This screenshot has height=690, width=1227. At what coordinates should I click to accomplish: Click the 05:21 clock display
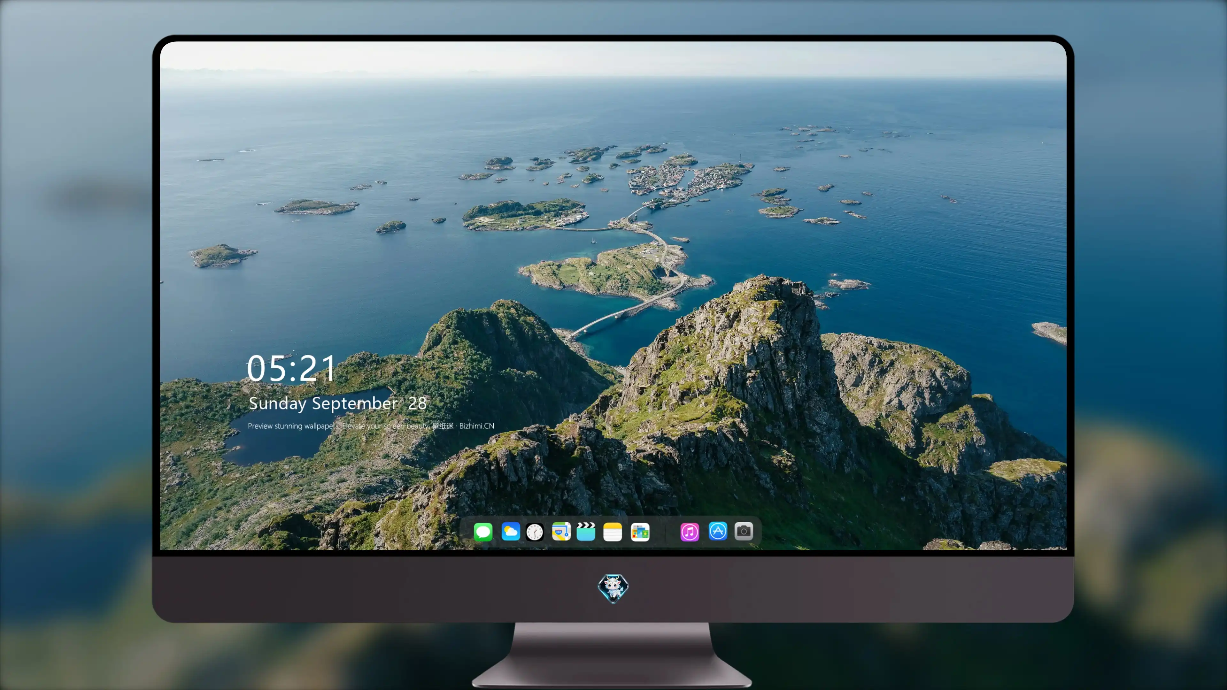[x=291, y=368]
